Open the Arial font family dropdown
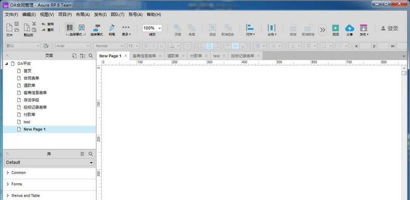 click(x=73, y=46)
